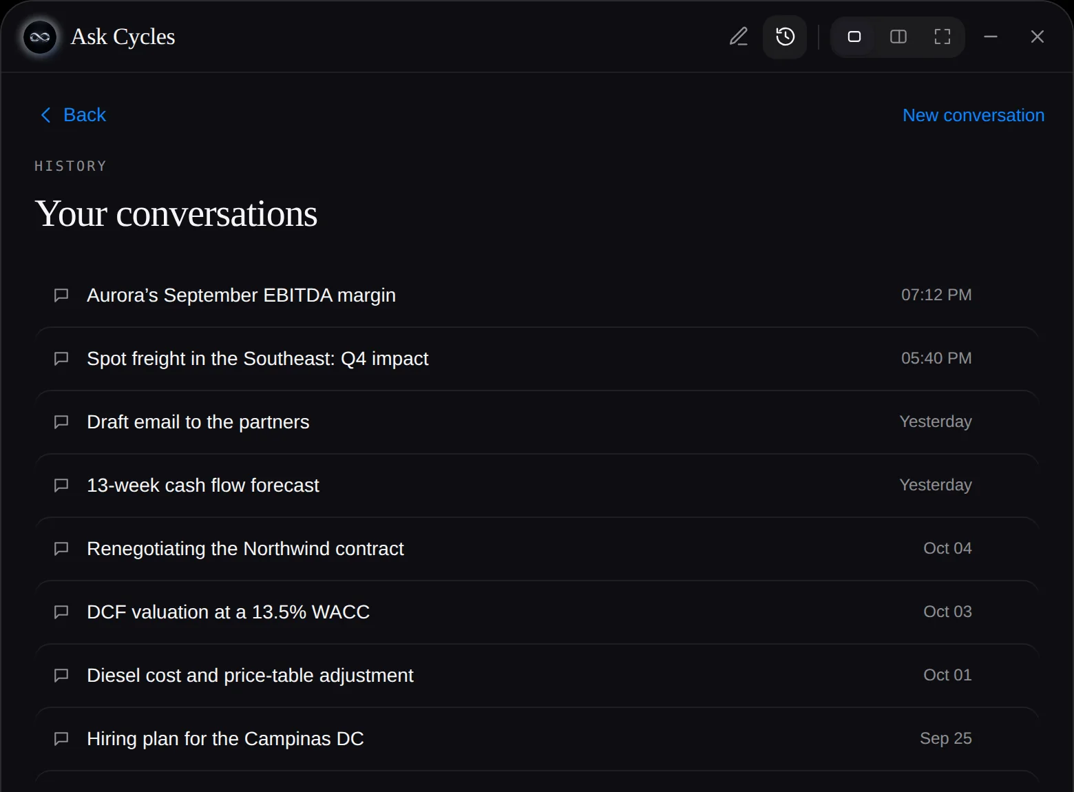Click chat icon beside Aurora's September EBITDA margin

coord(61,295)
